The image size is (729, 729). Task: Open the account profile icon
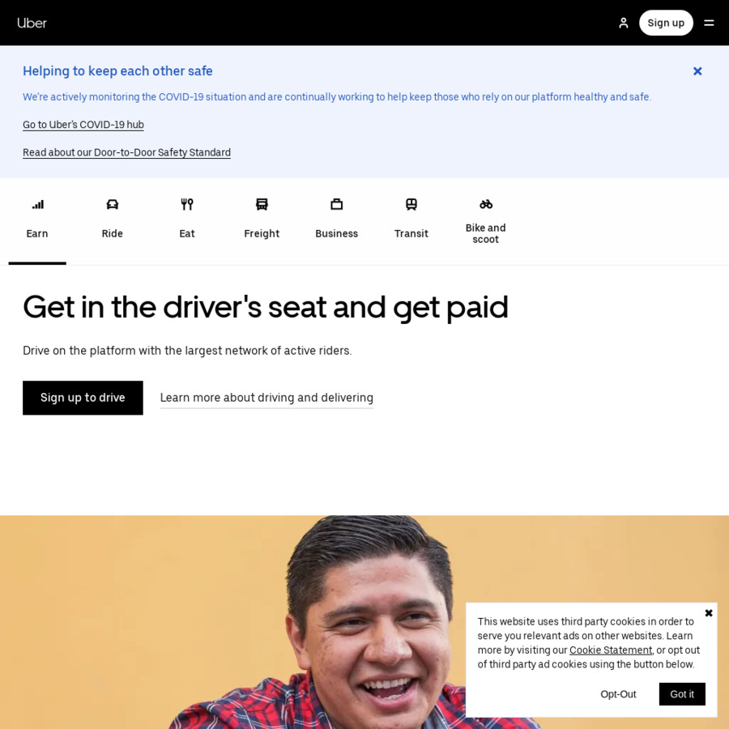[624, 23]
